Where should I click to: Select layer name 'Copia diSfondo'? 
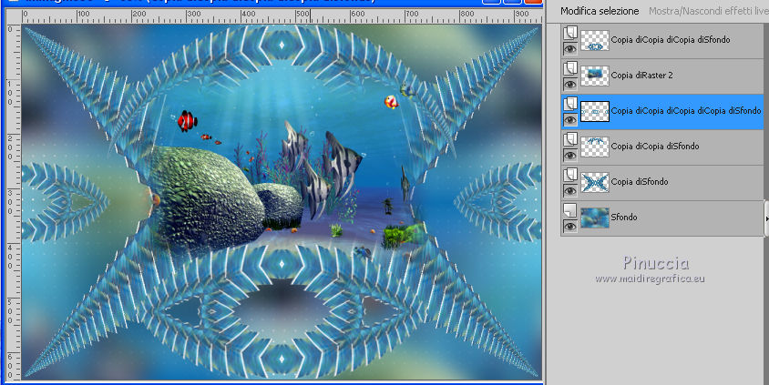tap(640, 181)
